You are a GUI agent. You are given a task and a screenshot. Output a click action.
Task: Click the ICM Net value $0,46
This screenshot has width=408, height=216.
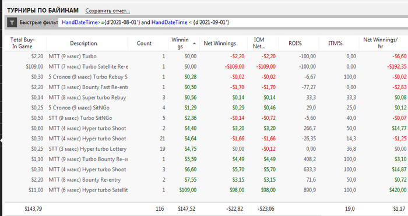point(269,108)
